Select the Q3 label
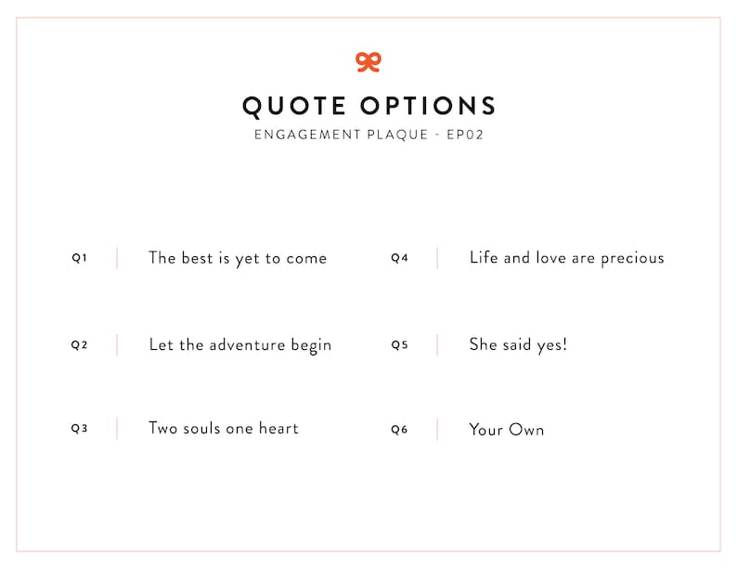 79,429
